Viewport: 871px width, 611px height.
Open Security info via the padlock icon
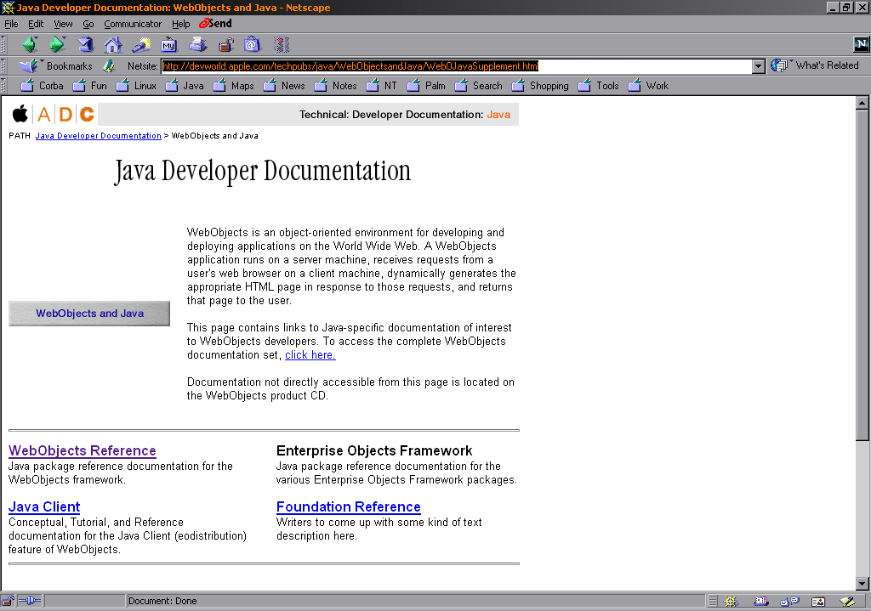click(225, 45)
